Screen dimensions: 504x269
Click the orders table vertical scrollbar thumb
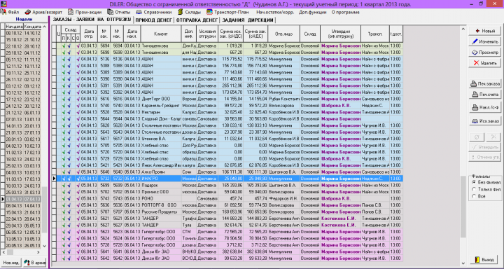click(463, 207)
